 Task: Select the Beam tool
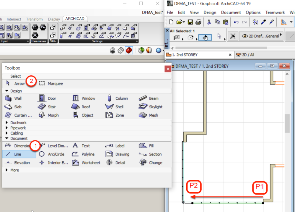pyautogui.click(x=149, y=98)
